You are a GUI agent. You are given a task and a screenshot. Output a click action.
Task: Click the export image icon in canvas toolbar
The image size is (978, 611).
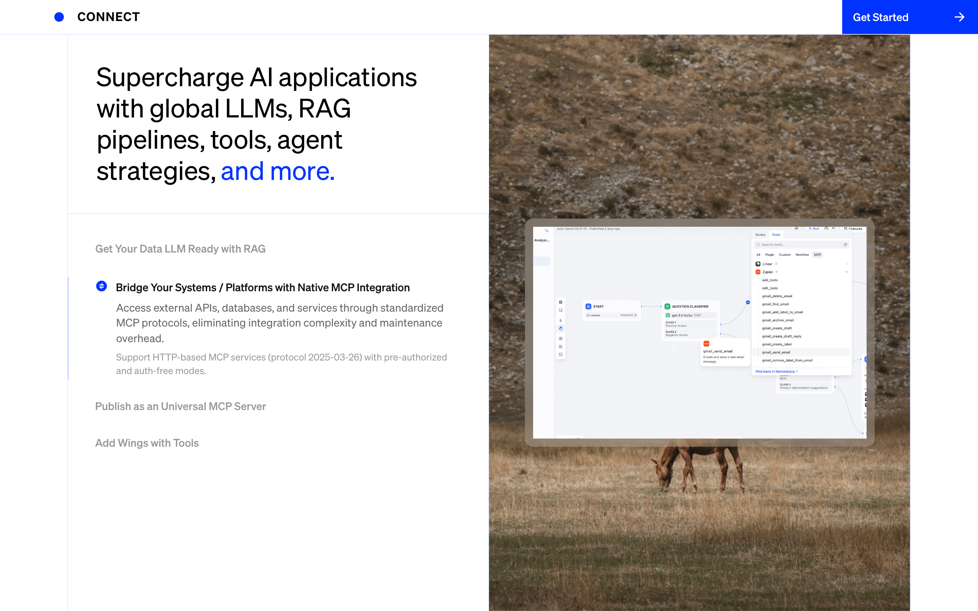[x=561, y=339]
